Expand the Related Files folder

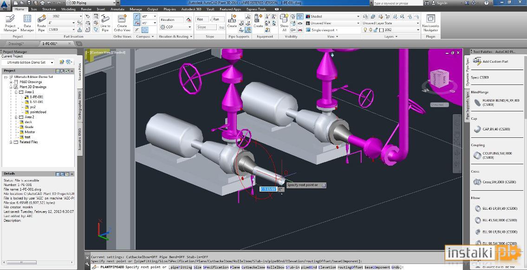click(11, 142)
